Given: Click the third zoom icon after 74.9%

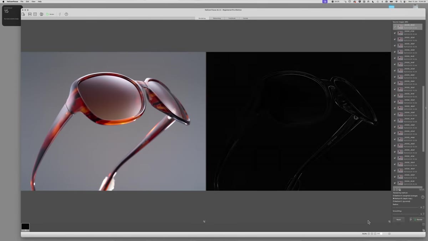Looking at the screenshot, I should pyautogui.click(x=375, y=234).
